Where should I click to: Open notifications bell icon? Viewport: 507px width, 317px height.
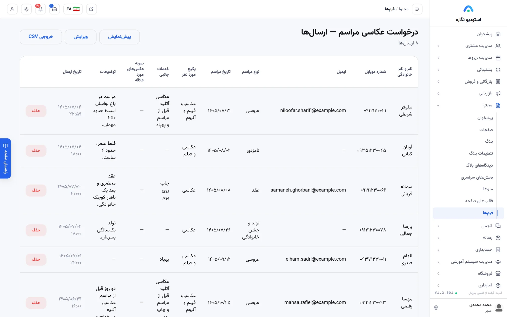pyautogui.click(x=40, y=9)
